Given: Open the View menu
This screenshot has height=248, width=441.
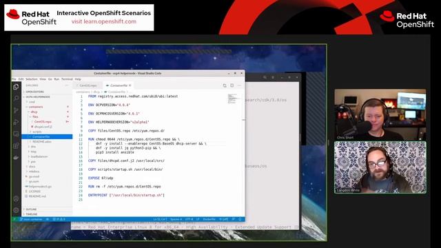Looking at the screenshot, I should pyautogui.click(x=43, y=79).
